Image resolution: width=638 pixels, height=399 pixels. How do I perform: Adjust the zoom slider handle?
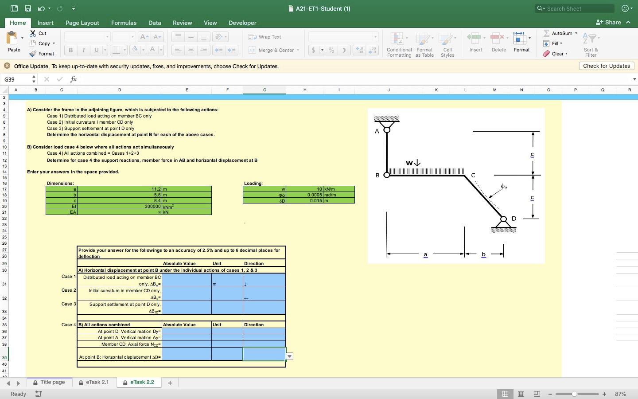click(574, 394)
